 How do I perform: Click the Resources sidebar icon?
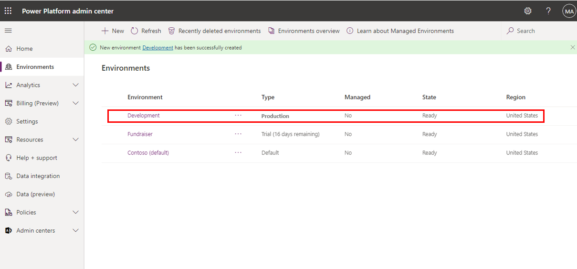point(8,140)
